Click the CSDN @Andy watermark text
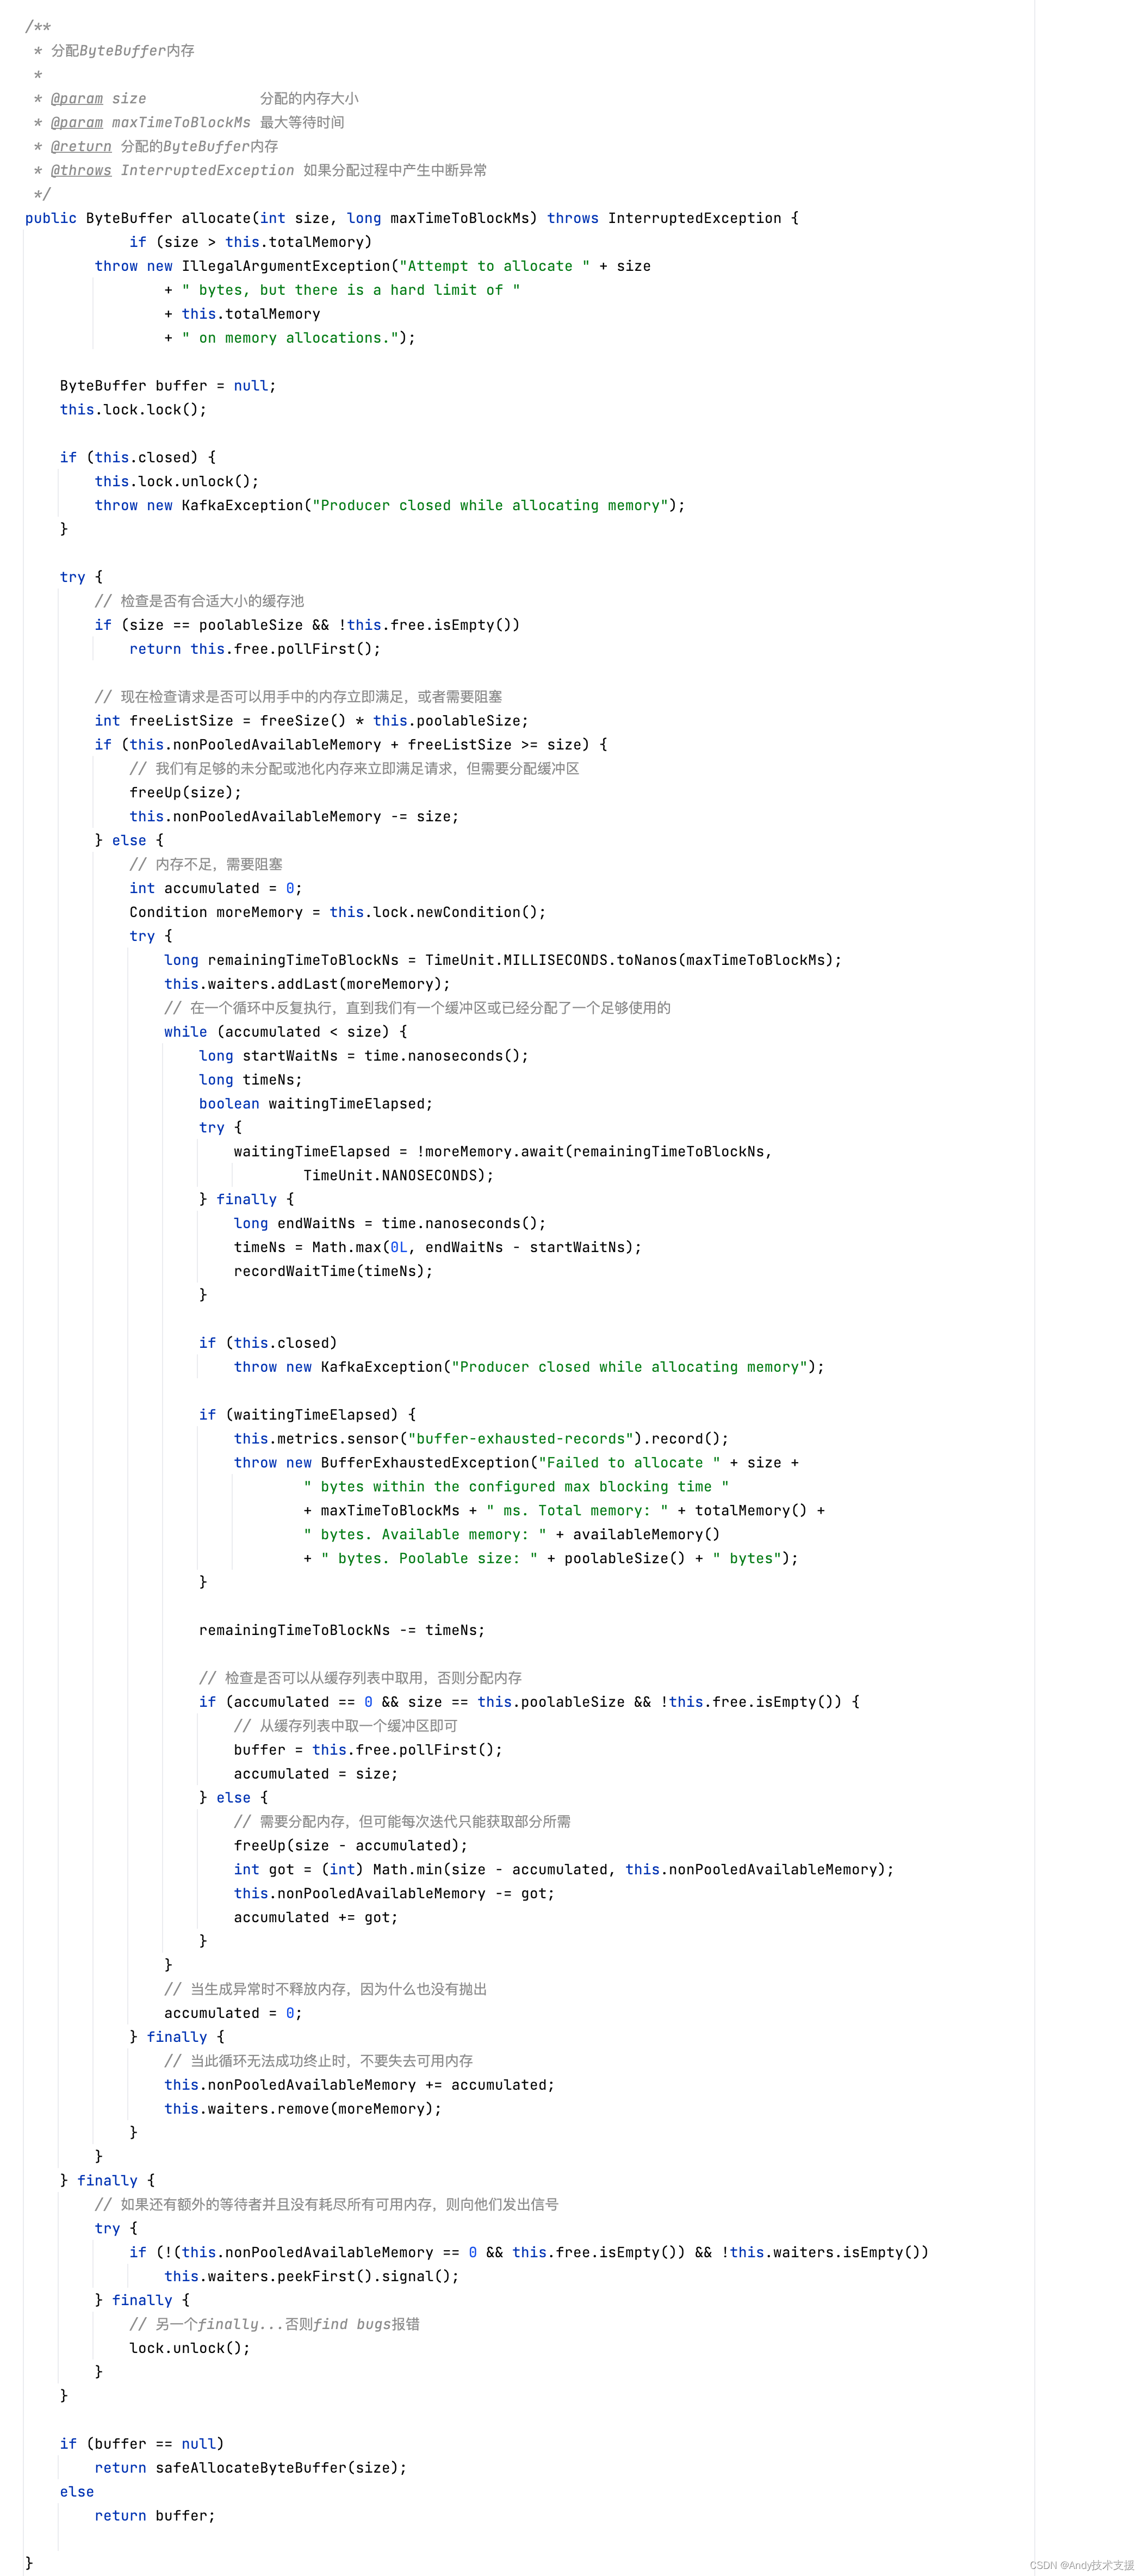The image size is (1143, 2576). pos(1081,2565)
